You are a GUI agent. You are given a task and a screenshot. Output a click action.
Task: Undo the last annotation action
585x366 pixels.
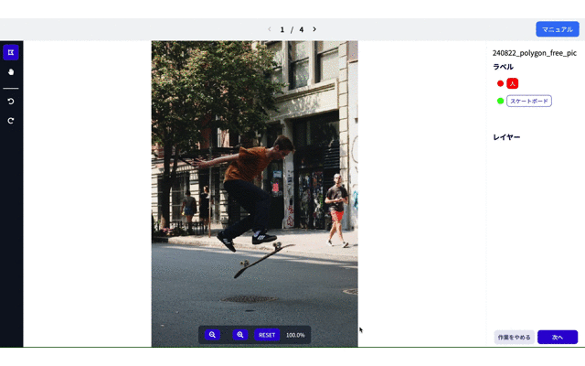click(11, 102)
